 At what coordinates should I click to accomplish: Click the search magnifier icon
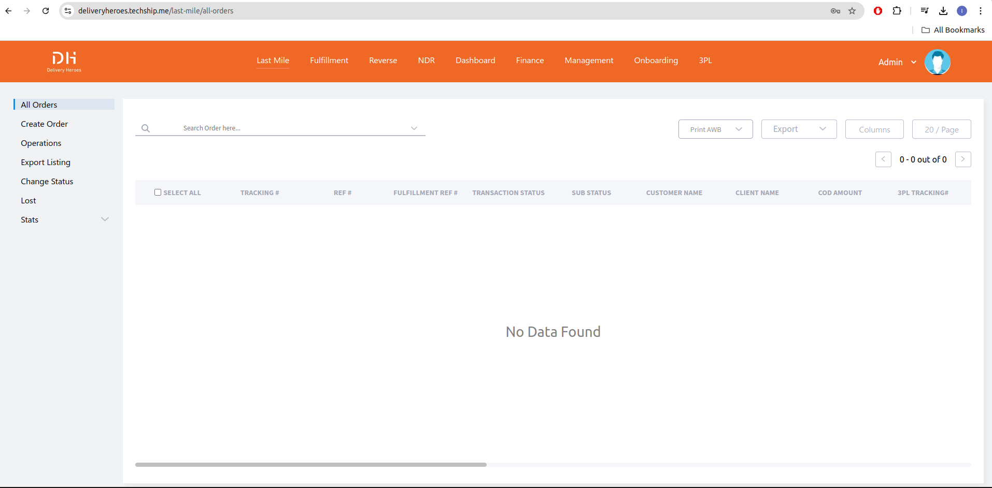146,128
